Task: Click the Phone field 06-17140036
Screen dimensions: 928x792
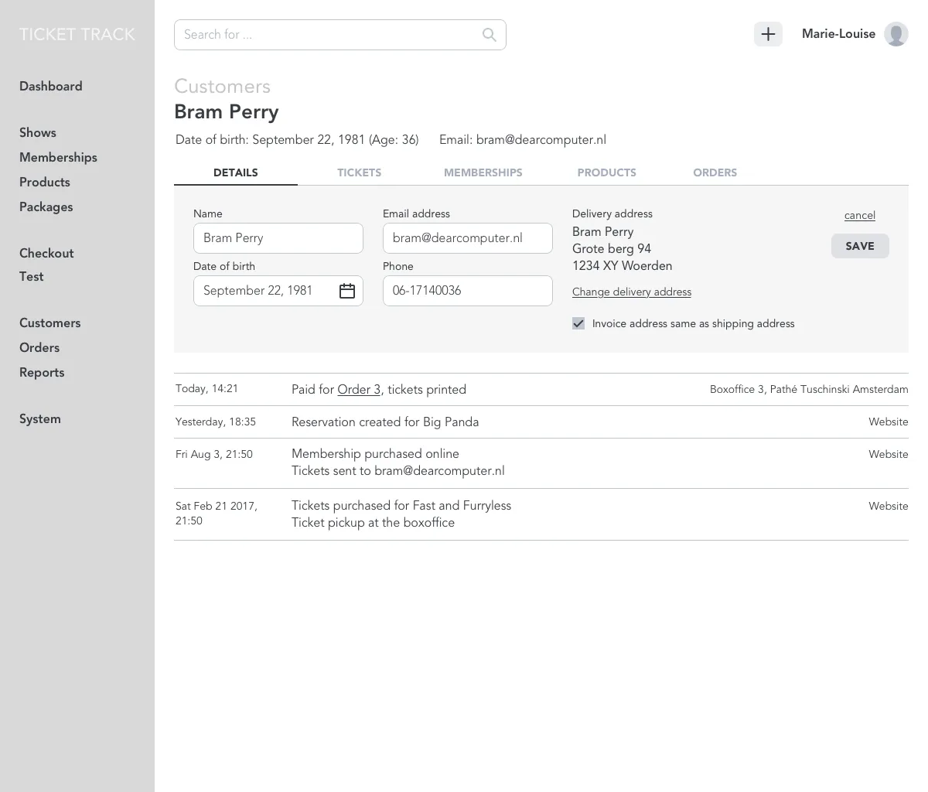Action: coord(468,291)
